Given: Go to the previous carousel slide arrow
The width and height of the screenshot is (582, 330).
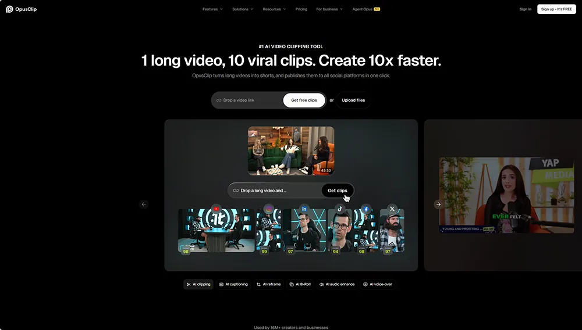Looking at the screenshot, I should [x=144, y=205].
